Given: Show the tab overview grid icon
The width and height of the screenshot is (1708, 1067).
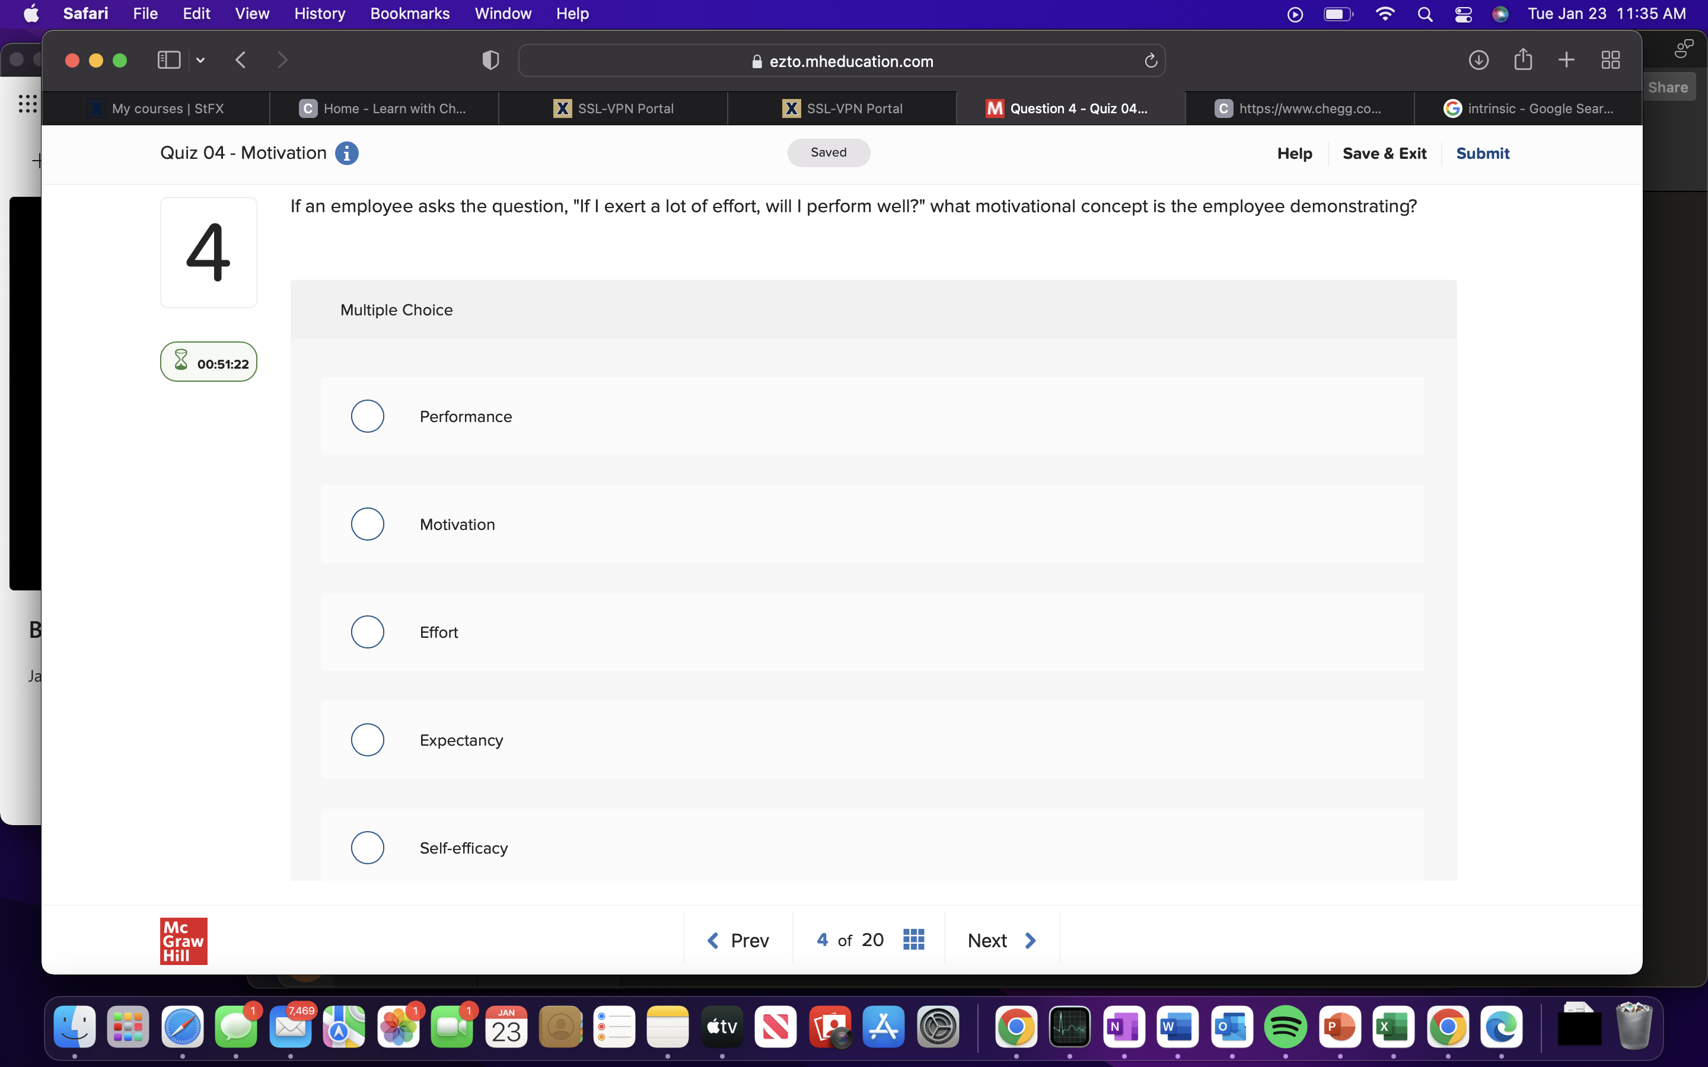Looking at the screenshot, I should click(1610, 60).
